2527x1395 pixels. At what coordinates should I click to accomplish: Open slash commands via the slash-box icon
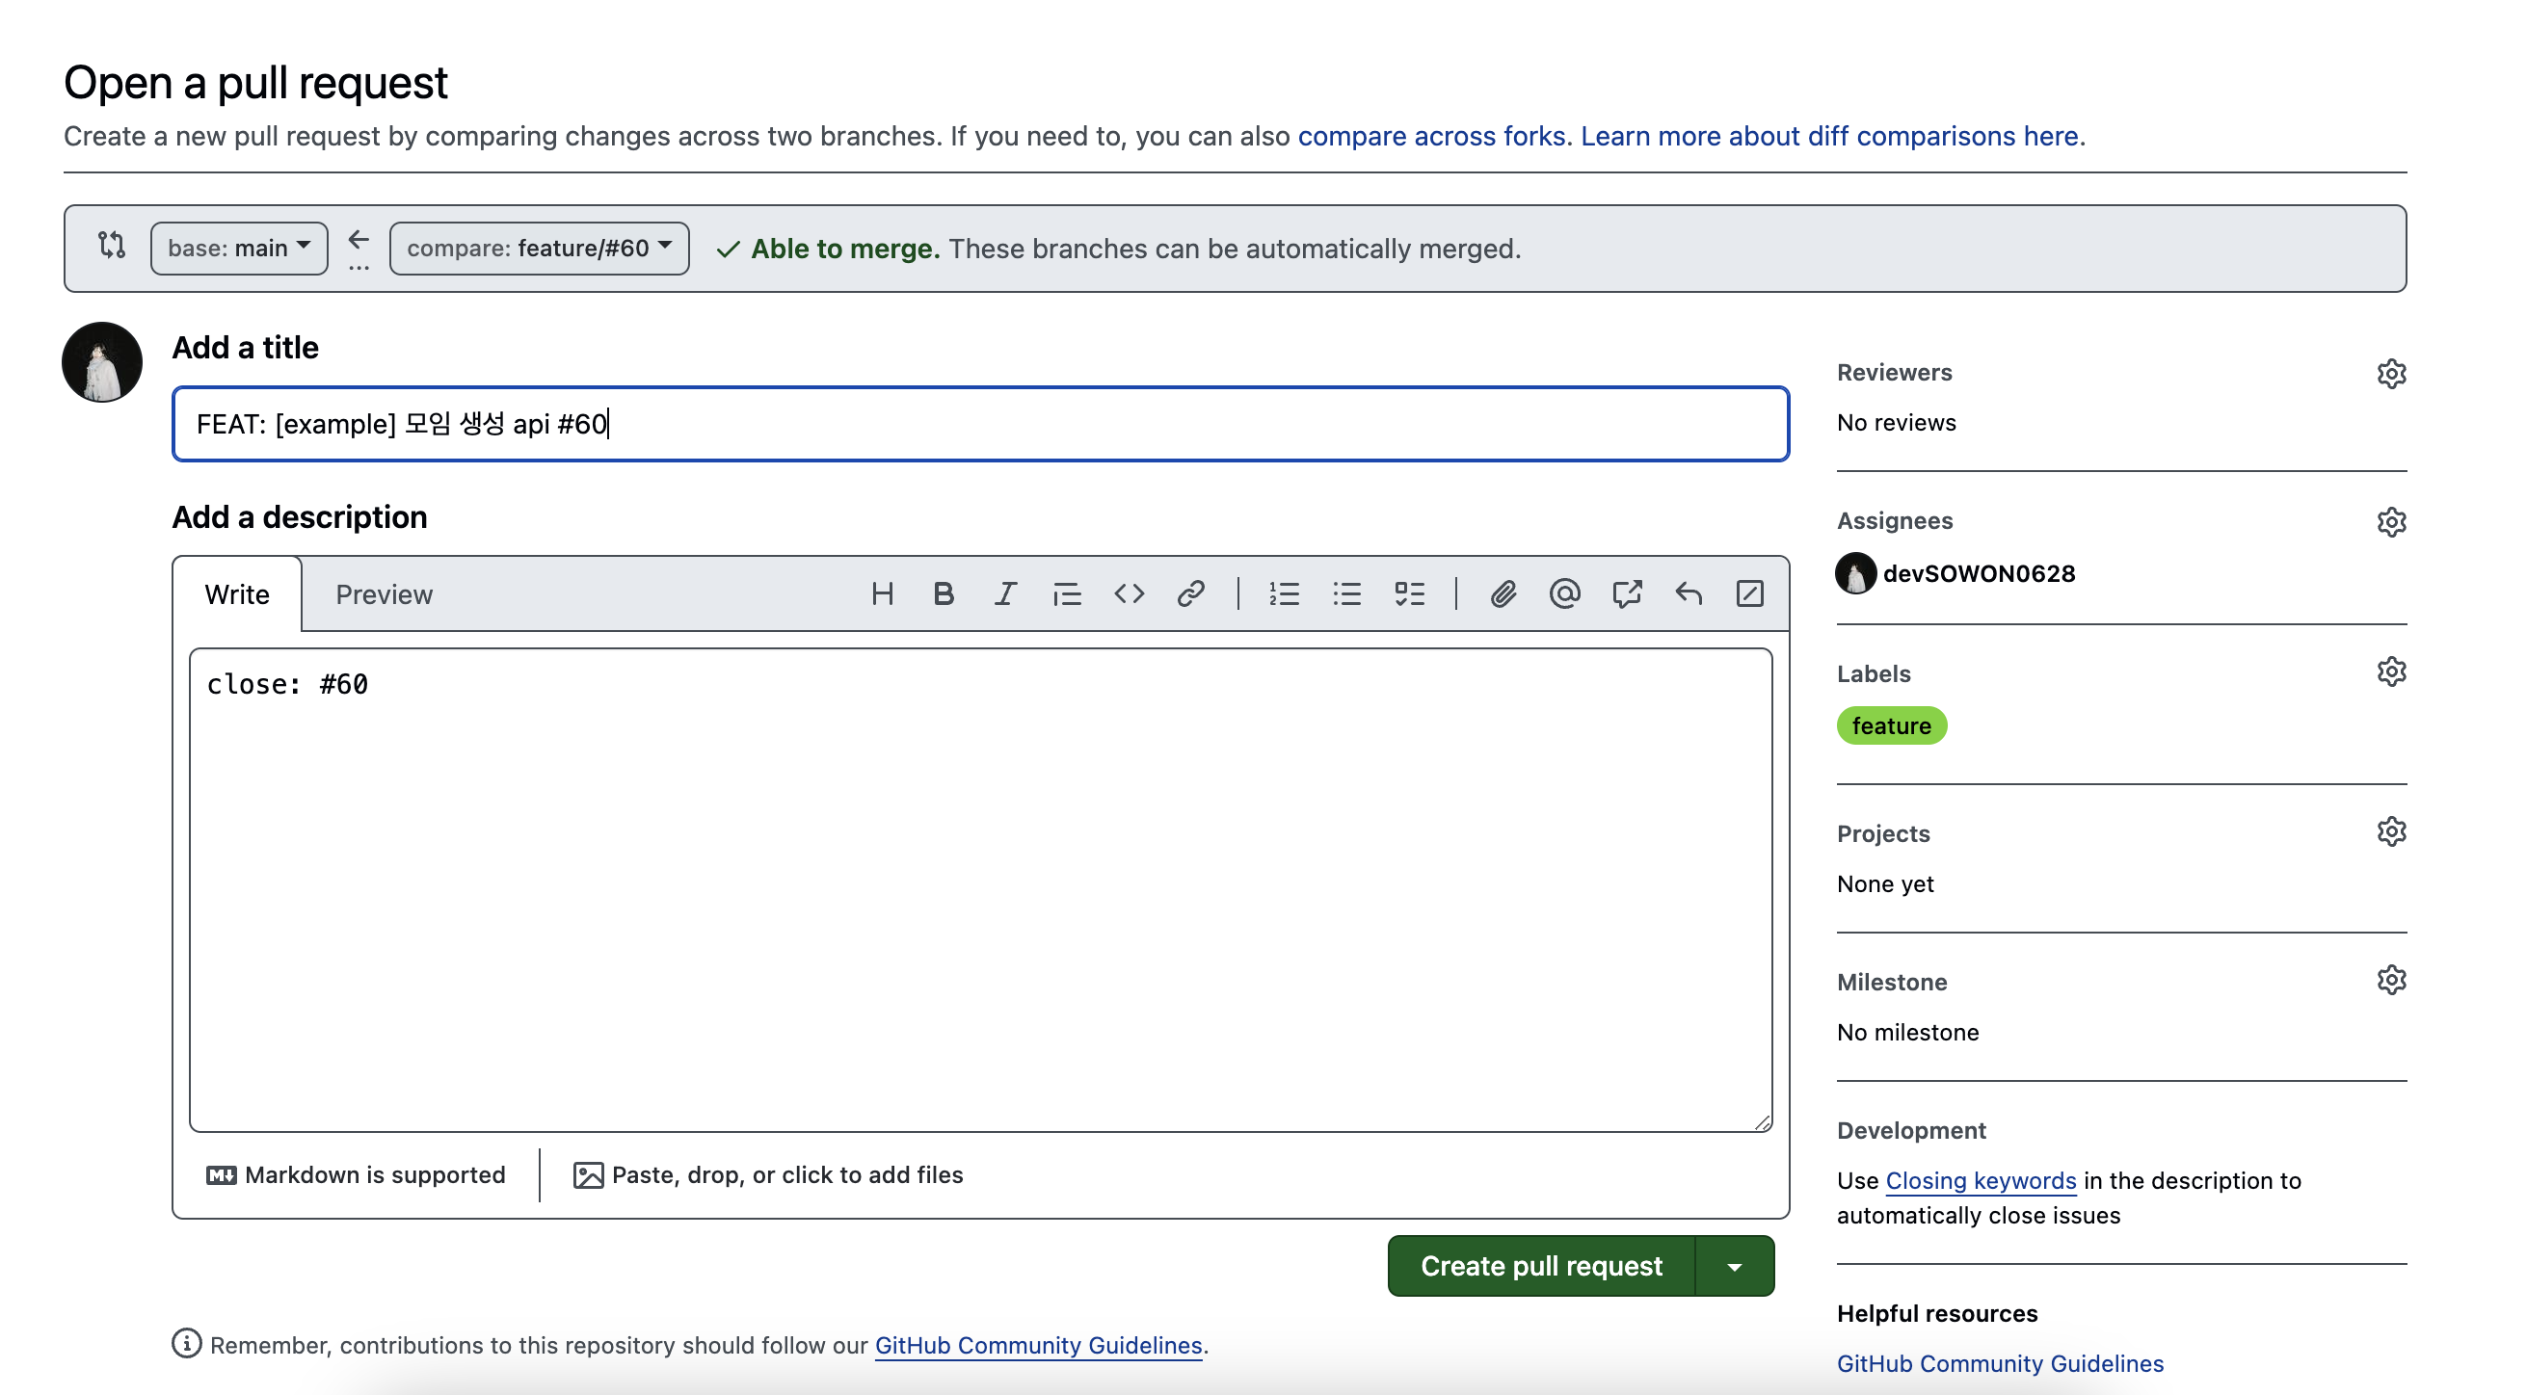pos(1749,594)
